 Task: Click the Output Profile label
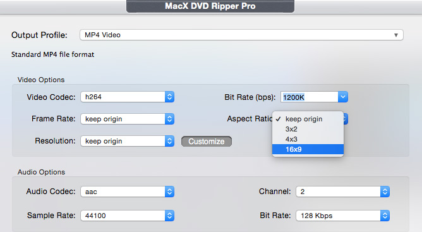click(39, 35)
